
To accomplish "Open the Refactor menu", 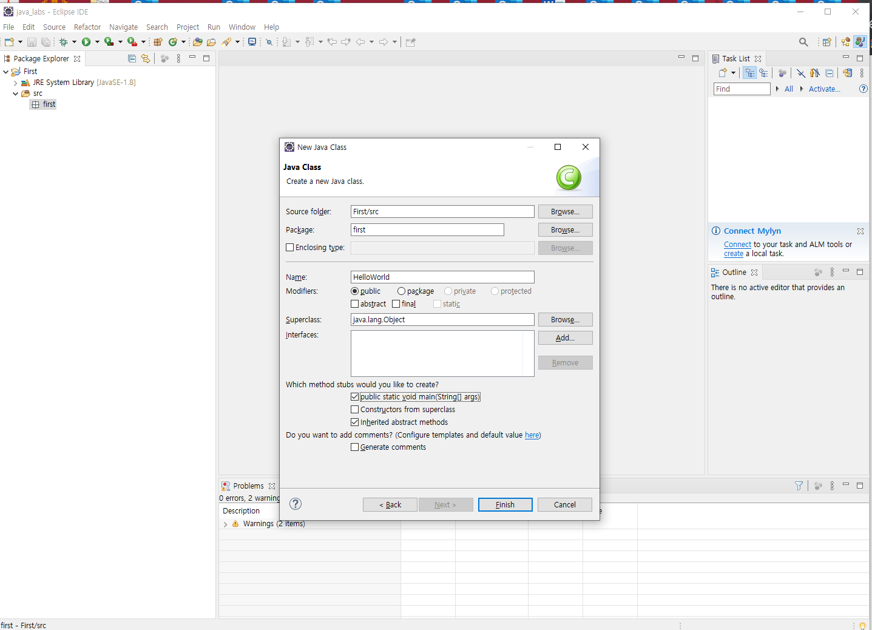I will [87, 27].
